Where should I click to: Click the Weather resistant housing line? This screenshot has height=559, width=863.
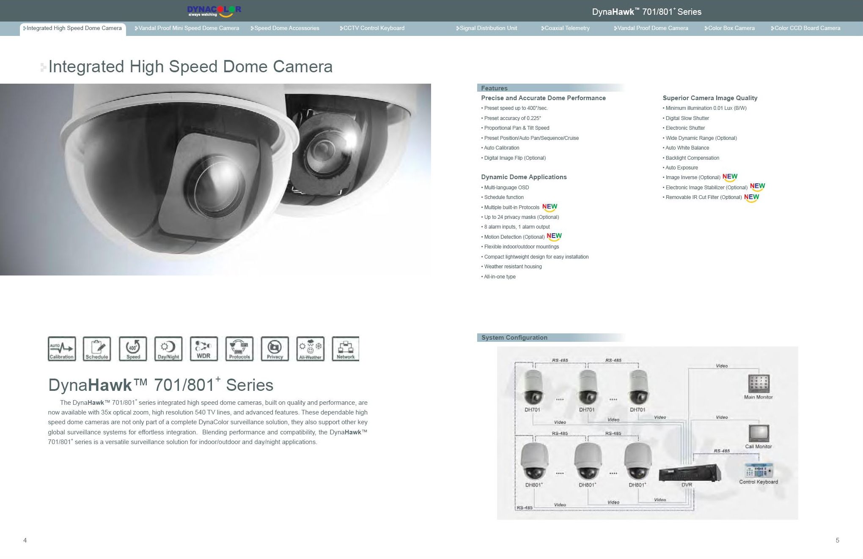pos(511,267)
